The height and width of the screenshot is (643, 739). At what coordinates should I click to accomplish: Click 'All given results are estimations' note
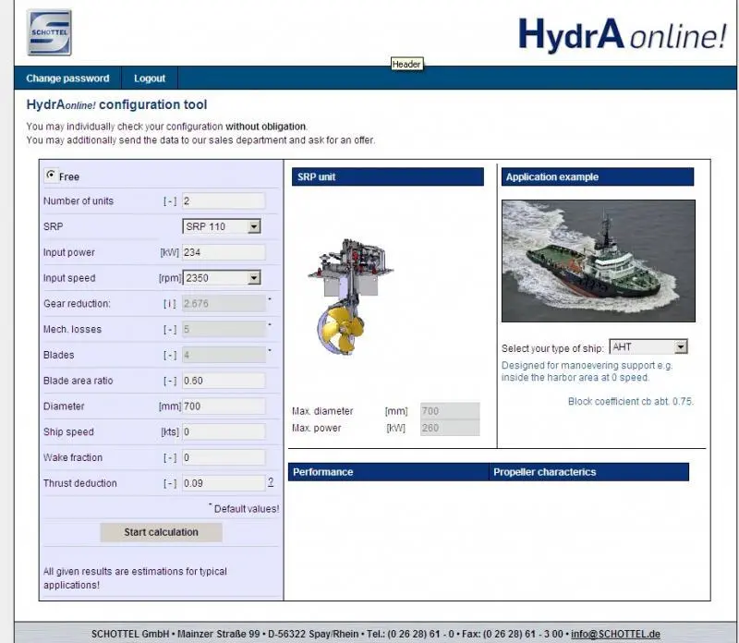pos(135,578)
